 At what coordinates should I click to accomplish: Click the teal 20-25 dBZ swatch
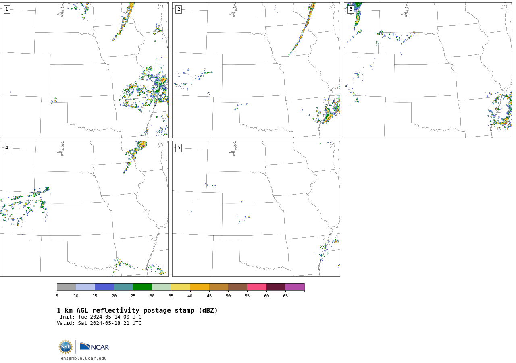[x=123, y=287]
